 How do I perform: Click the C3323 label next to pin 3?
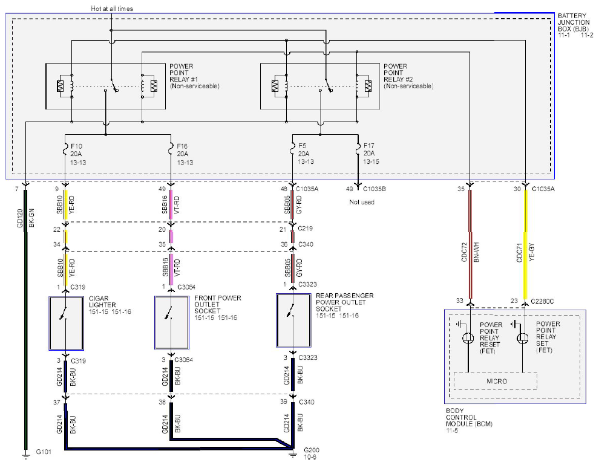click(x=308, y=357)
